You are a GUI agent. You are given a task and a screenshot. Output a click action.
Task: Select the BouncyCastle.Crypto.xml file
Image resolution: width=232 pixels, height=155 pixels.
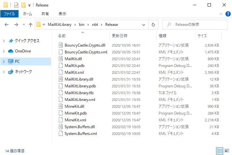click(86, 52)
